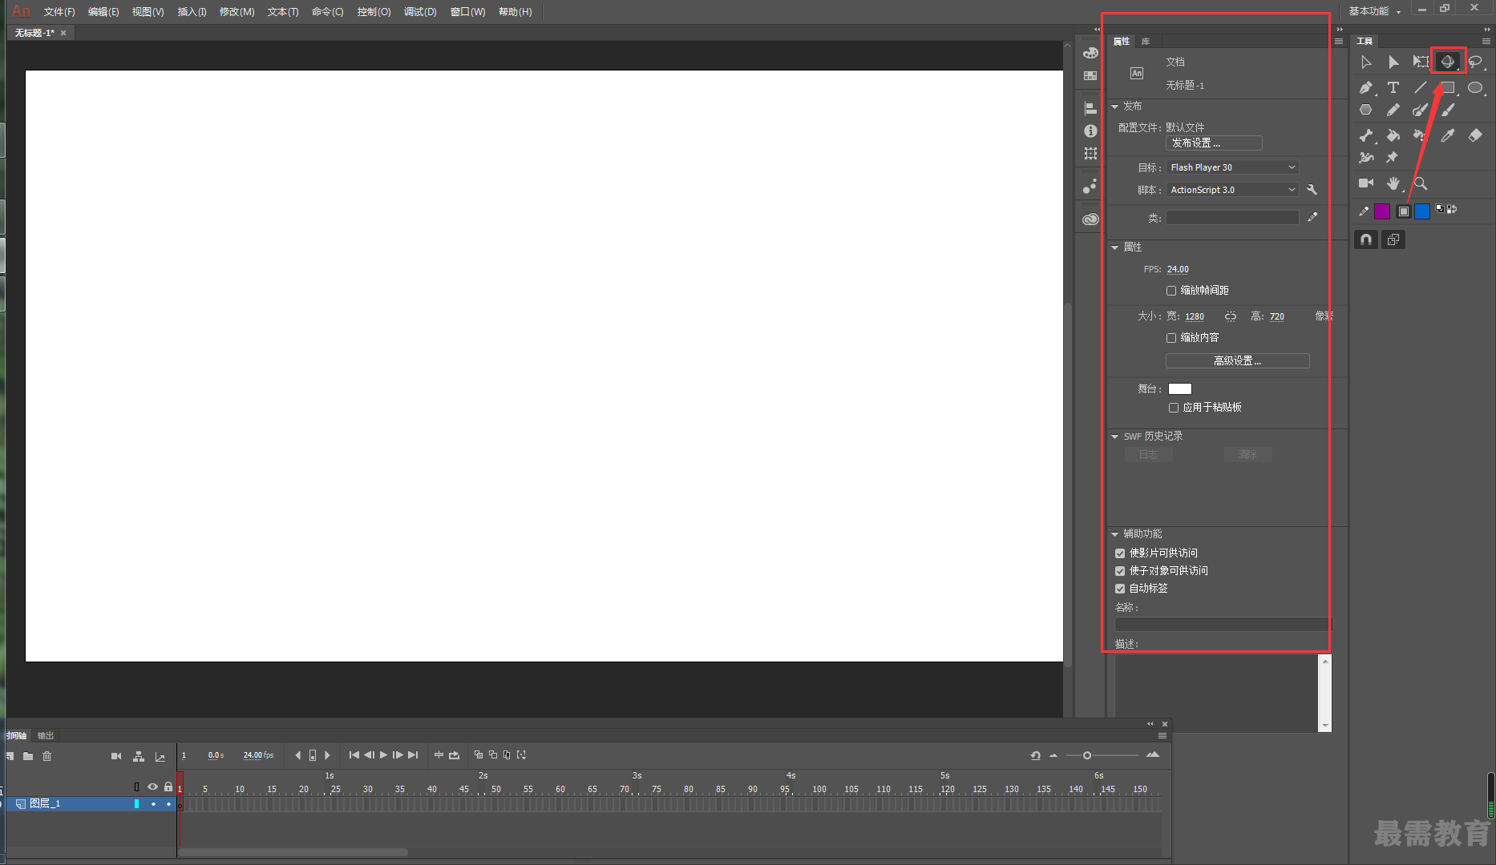Select the Bone tool
1496x865 pixels.
pos(1366,135)
